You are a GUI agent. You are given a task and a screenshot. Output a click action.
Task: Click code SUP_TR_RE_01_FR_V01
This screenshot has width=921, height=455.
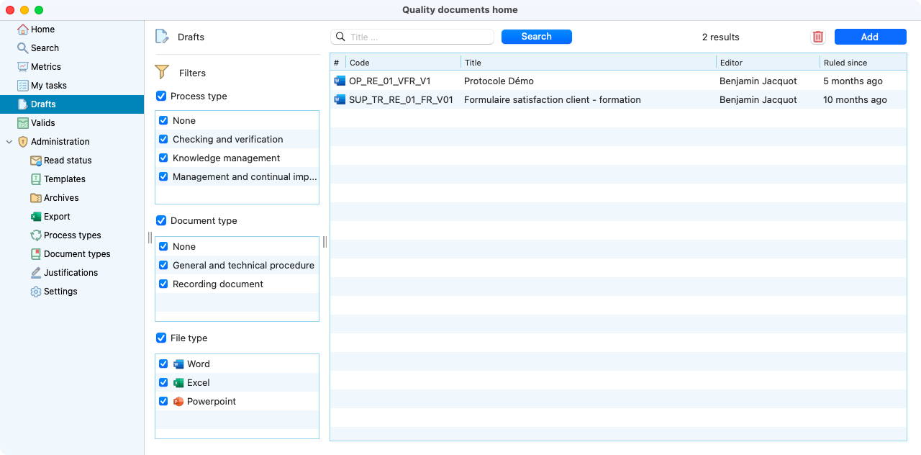click(401, 100)
